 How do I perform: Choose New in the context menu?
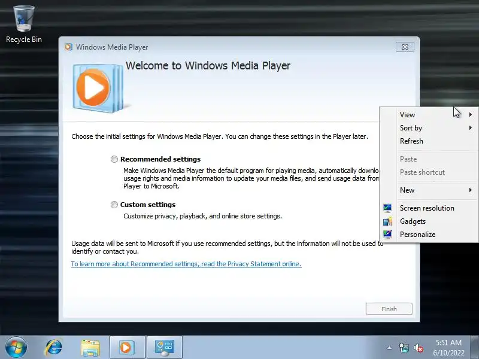(429, 190)
